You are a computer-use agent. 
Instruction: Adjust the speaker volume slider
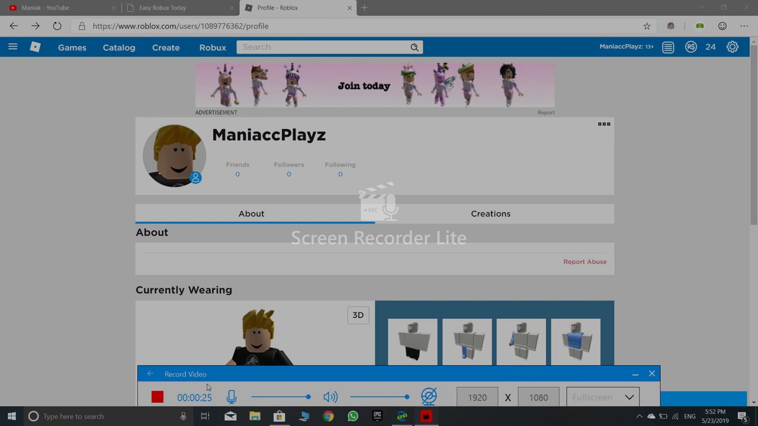tap(380, 397)
